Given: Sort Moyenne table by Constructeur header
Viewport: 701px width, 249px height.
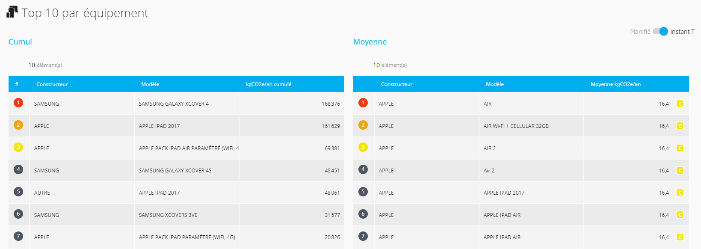Looking at the screenshot, I should click(396, 84).
